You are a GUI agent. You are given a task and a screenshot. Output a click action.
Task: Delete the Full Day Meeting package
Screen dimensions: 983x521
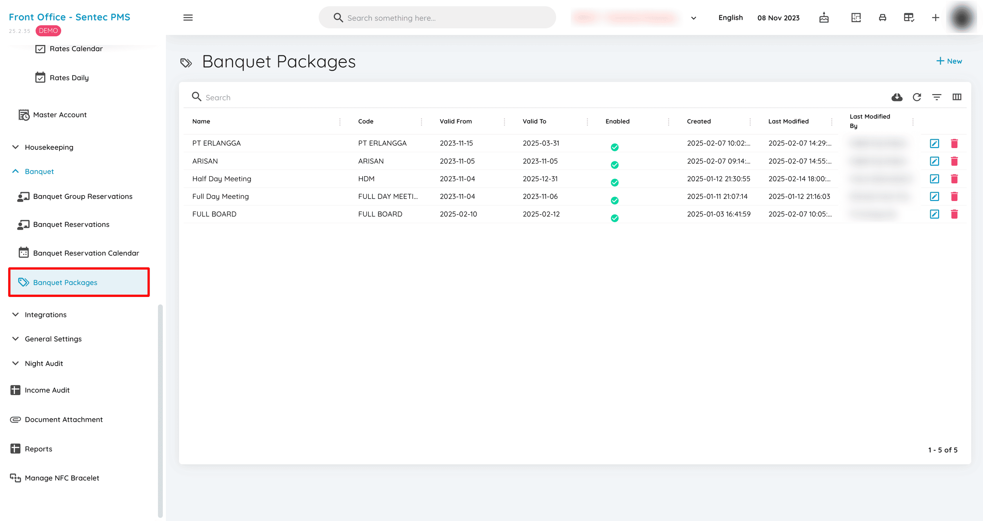pyautogui.click(x=954, y=196)
